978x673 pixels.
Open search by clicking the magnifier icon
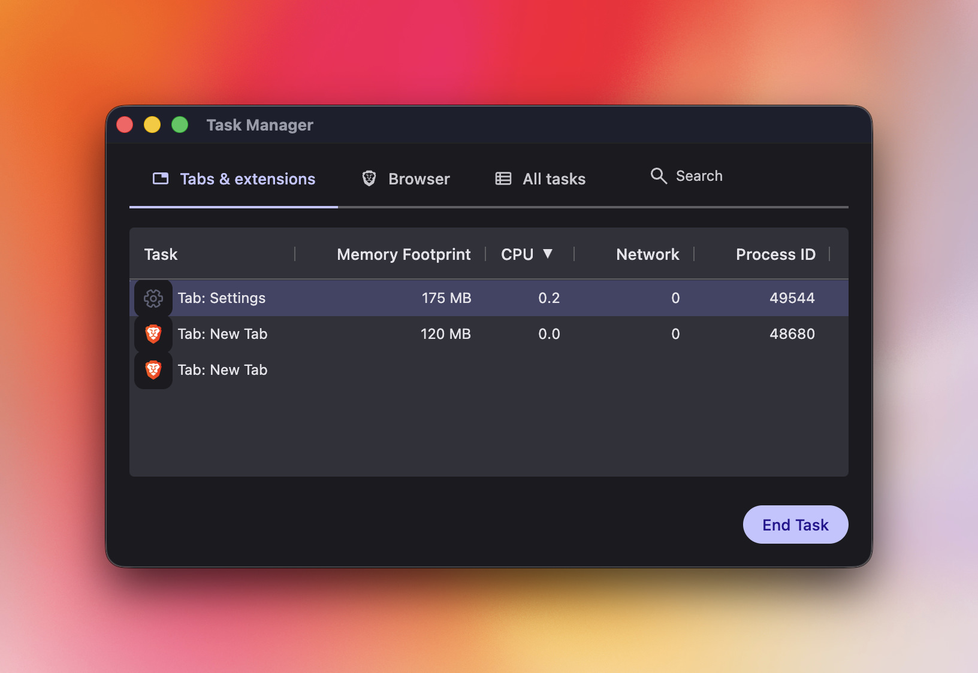click(658, 175)
